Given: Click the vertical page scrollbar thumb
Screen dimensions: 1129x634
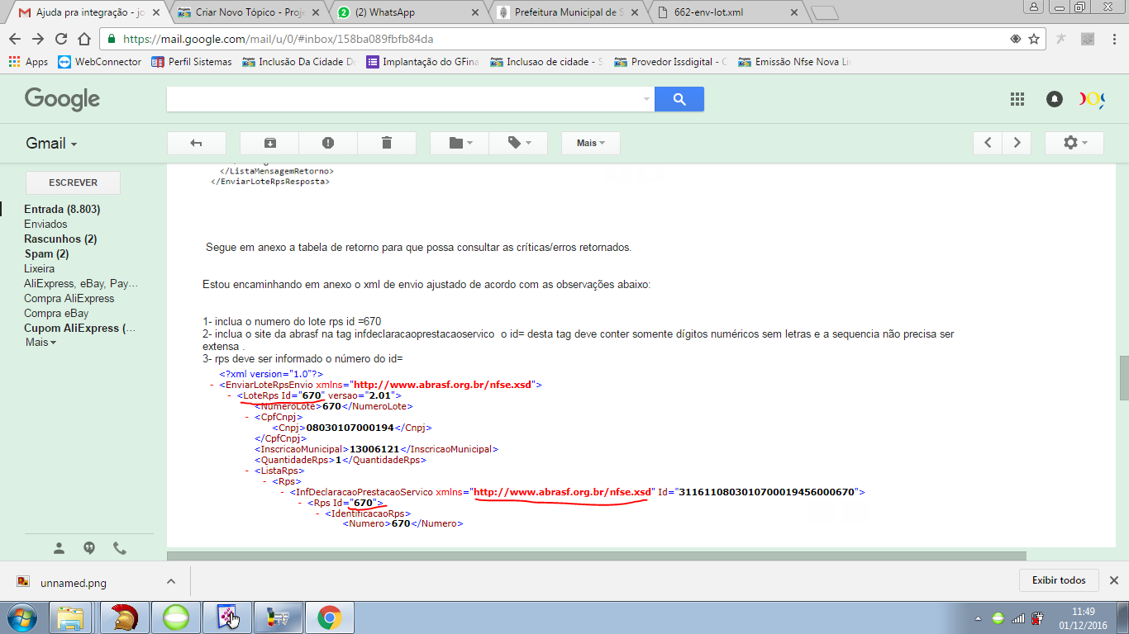Looking at the screenshot, I should click(x=1123, y=378).
